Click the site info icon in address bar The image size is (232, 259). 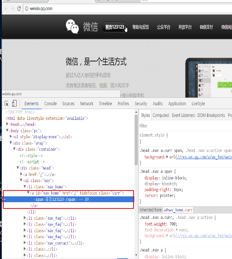click(x=27, y=9)
